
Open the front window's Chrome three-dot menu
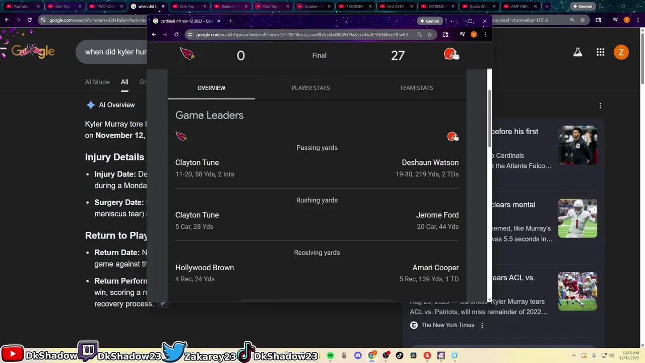point(485,34)
